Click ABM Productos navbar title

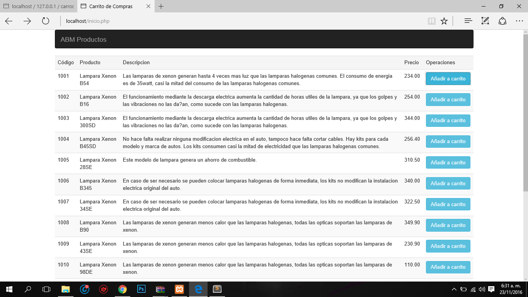tap(83, 39)
